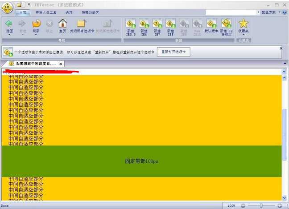Screen dimensions: 289x209
Task: Click the IE7 icon in the crash notification bar
Action: 8,52
